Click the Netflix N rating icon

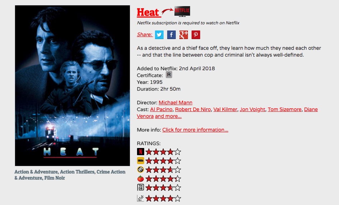coord(141,152)
